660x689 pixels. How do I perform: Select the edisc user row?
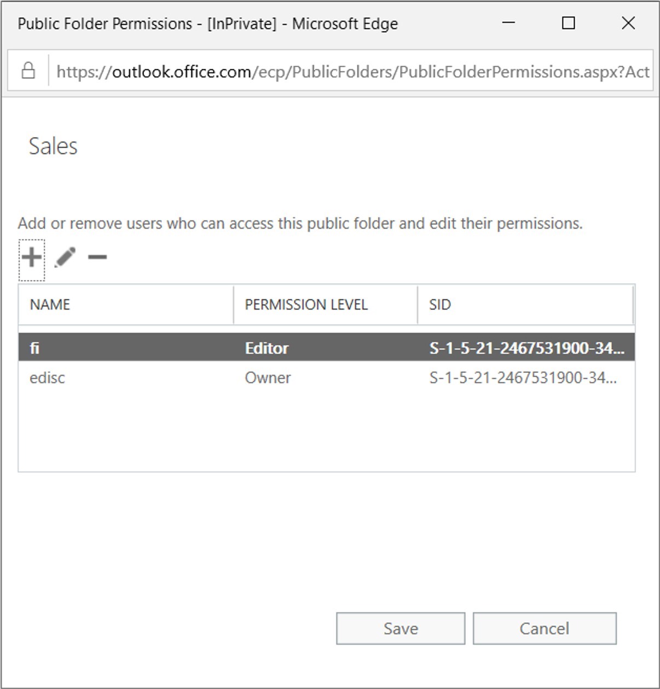[x=327, y=378]
